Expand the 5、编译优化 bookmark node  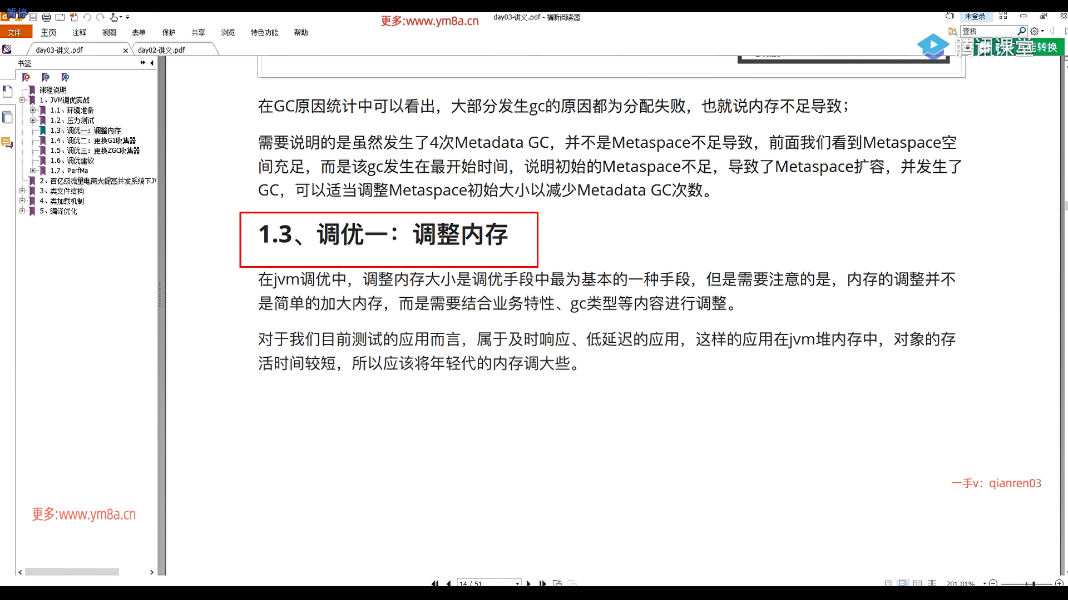click(22, 211)
